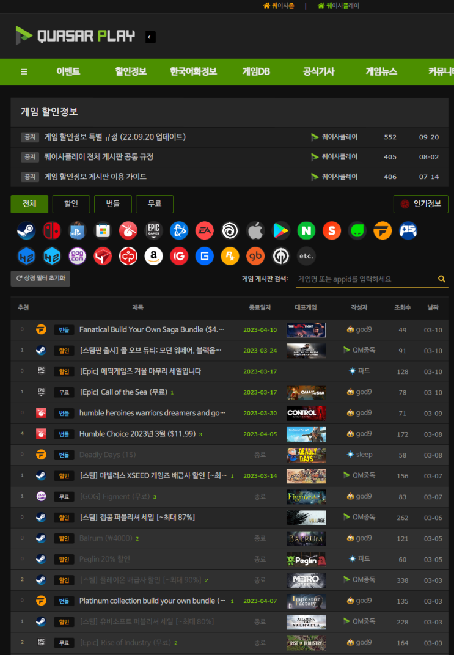Viewport: 454px width, 655px height.
Task: Open the GOG Figment free post
Action: (115, 497)
